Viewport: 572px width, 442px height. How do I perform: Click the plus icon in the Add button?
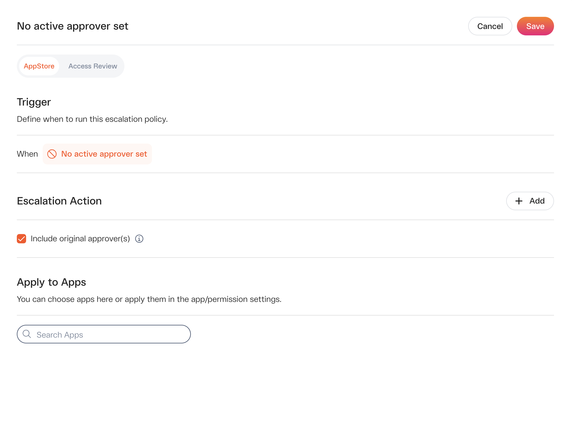pyautogui.click(x=519, y=201)
